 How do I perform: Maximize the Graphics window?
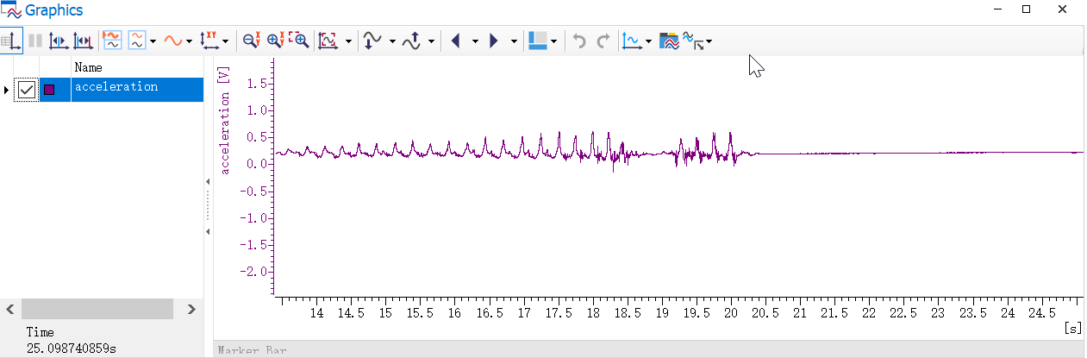coord(1026,9)
